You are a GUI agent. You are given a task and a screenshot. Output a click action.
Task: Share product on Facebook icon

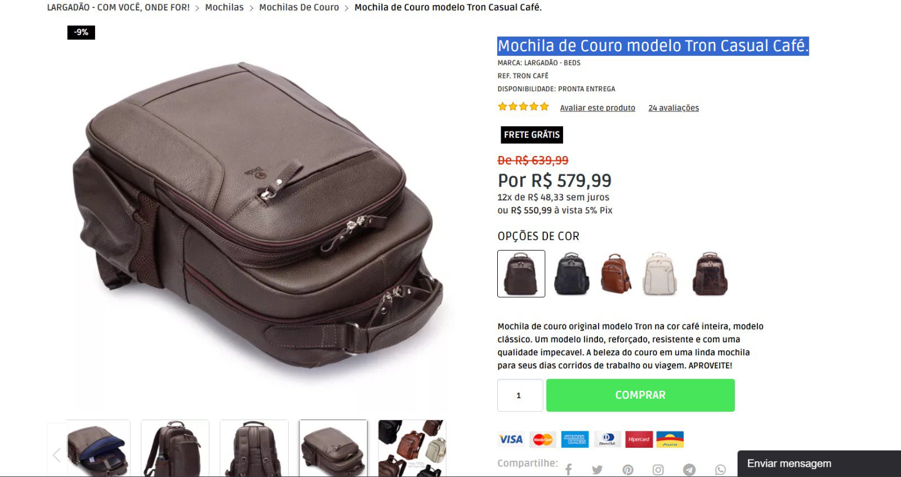pyautogui.click(x=569, y=470)
